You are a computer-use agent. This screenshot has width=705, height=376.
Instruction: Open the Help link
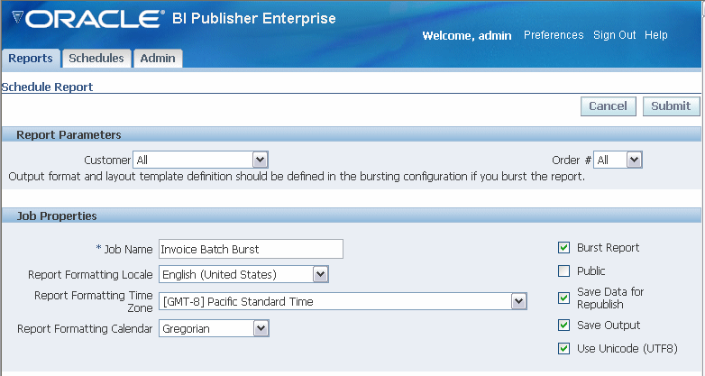[656, 35]
